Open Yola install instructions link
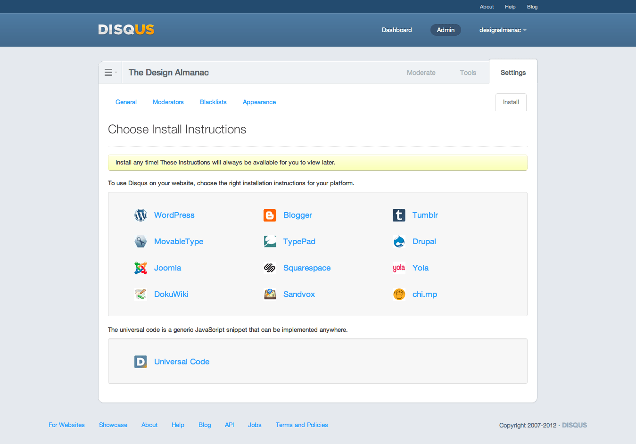636x444 pixels. point(421,268)
